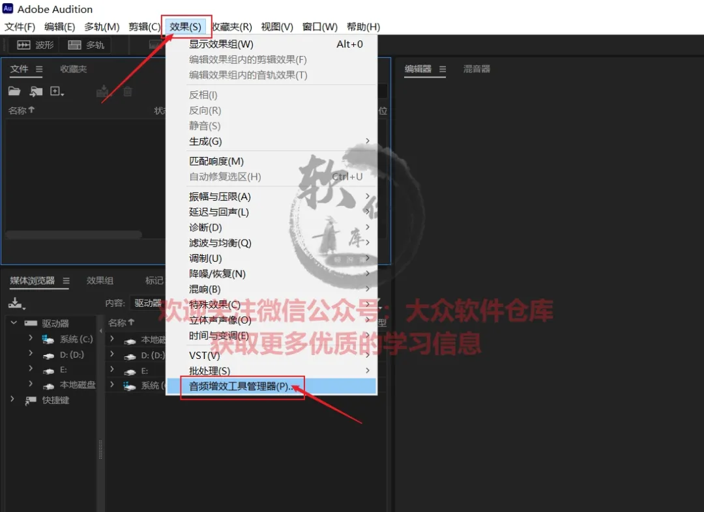
Task: Open the 编辑器 panel hamburger menu
Action: [x=443, y=69]
